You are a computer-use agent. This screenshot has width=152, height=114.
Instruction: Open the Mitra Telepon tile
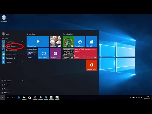point(44,54)
